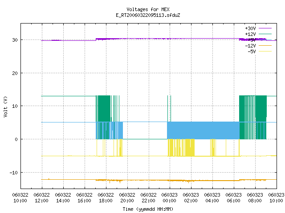Click the +12V legend label

[250, 34]
